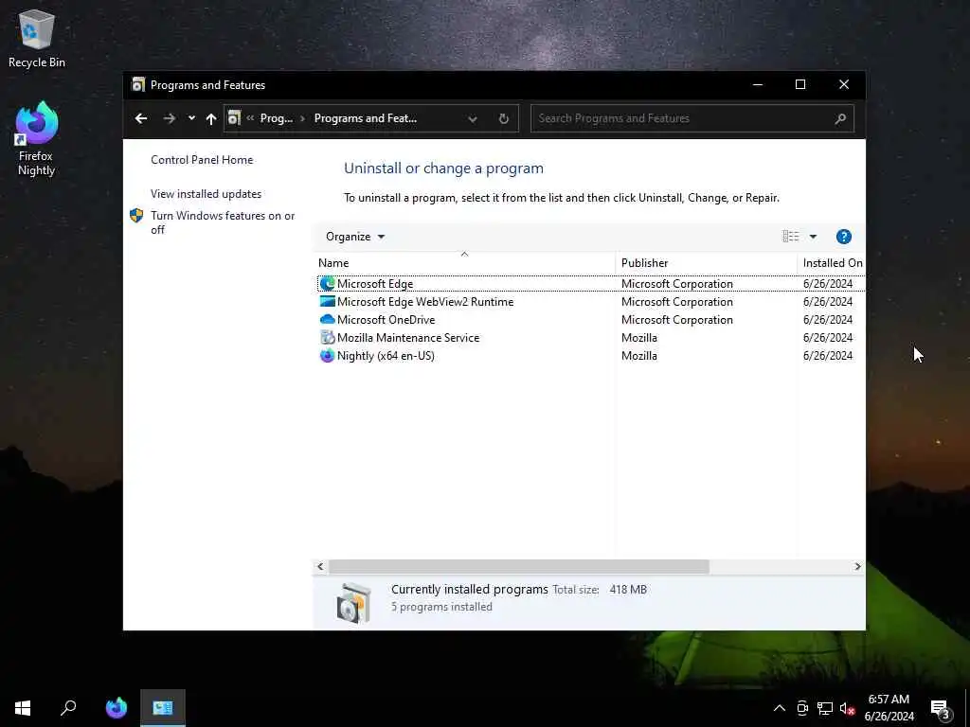Click the Mozilla Maintenance Service icon
970x727 pixels.
(x=327, y=338)
